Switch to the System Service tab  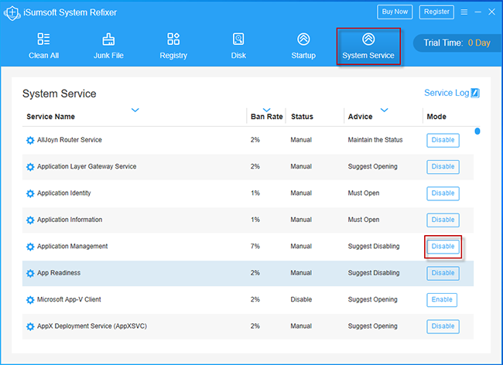pyautogui.click(x=368, y=46)
